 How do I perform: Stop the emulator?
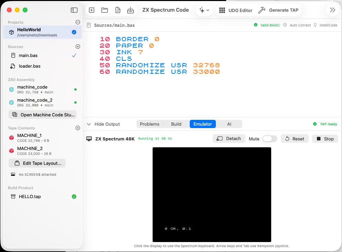click(x=325, y=139)
